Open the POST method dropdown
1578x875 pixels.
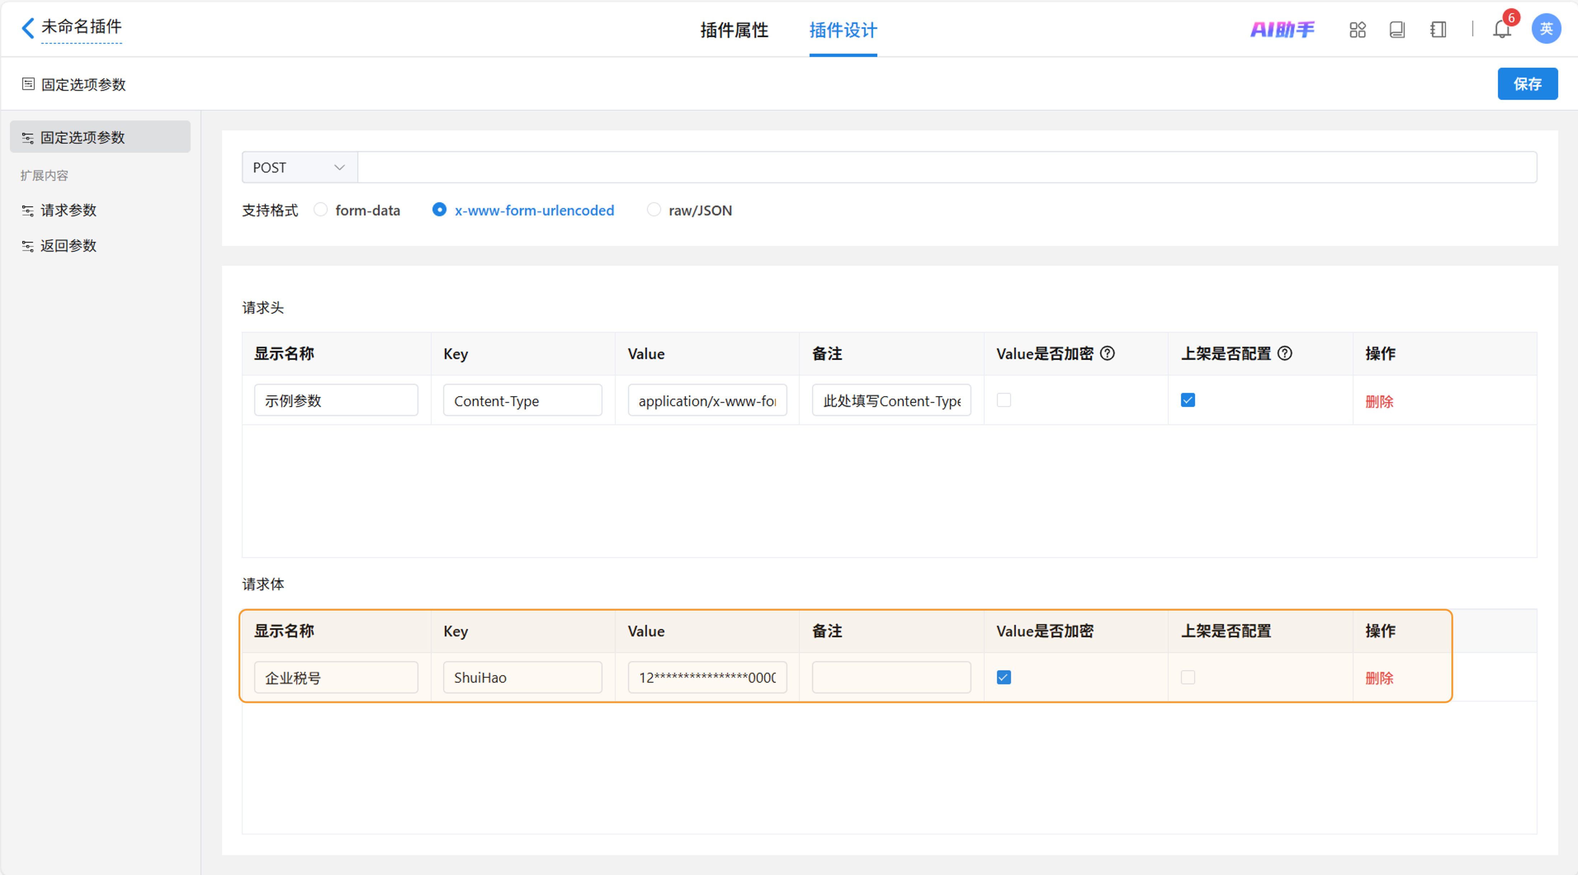pos(299,167)
